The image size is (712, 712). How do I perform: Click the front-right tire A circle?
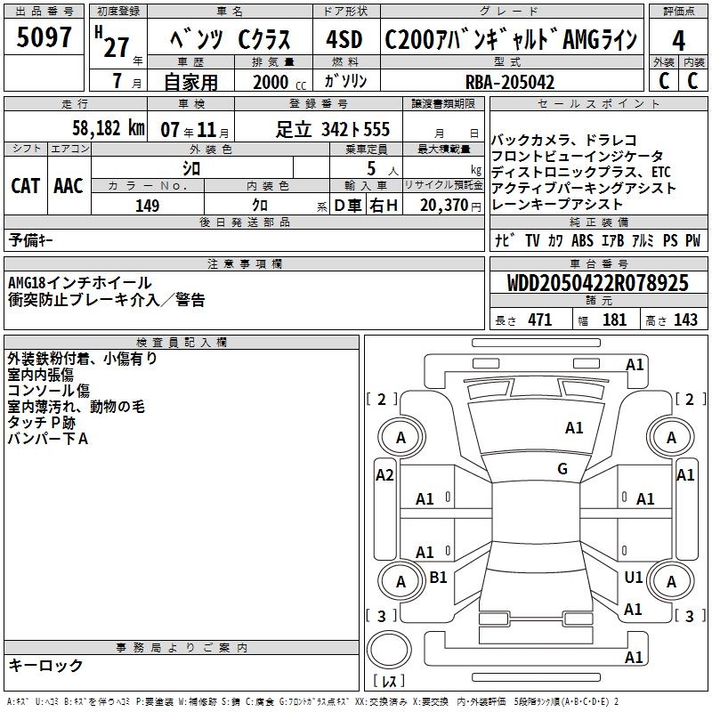point(671,437)
